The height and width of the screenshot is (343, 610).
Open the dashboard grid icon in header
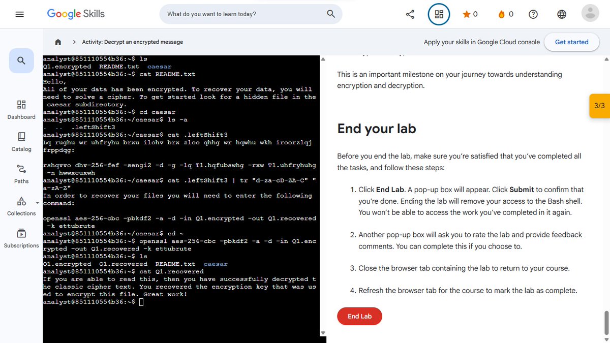[439, 14]
